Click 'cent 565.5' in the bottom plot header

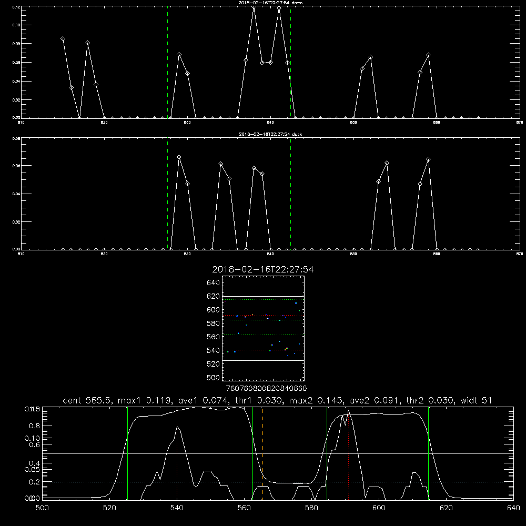(87, 400)
